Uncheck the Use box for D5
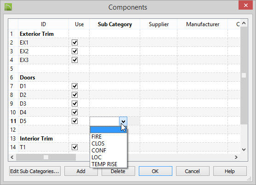The image size is (256, 185). [74, 121]
